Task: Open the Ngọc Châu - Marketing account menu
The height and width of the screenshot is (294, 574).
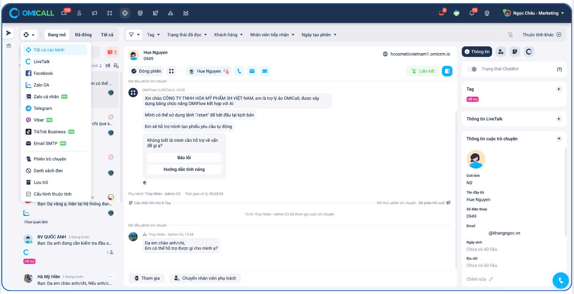Action: tap(534, 13)
